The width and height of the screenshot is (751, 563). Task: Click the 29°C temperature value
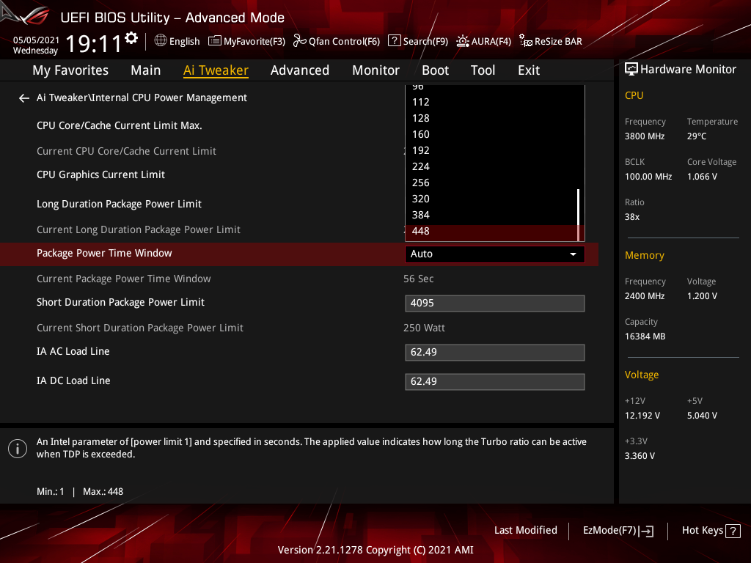pos(697,136)
